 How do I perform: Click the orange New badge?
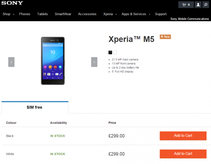165,37
